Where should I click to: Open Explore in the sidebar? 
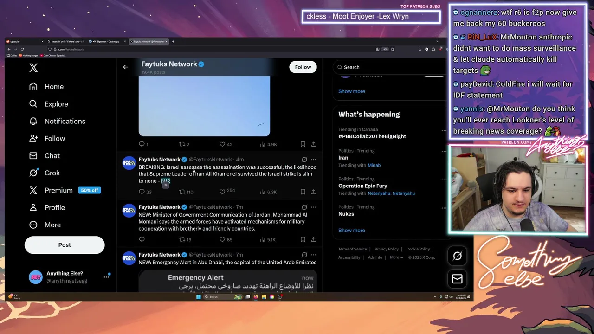point(49,104)
